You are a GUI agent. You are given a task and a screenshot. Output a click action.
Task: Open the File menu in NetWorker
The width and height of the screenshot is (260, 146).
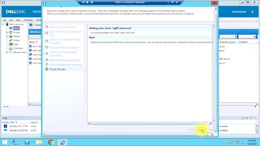click(4, 20)
